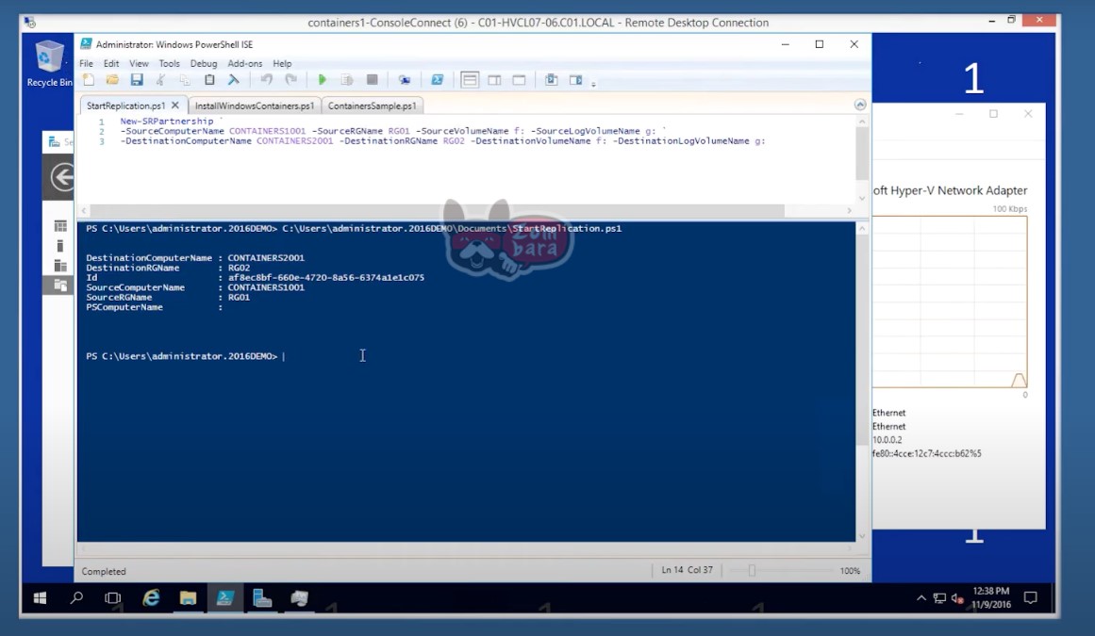
Task: Open Task View from the taskbar
Action: click(x=112, y=598)
